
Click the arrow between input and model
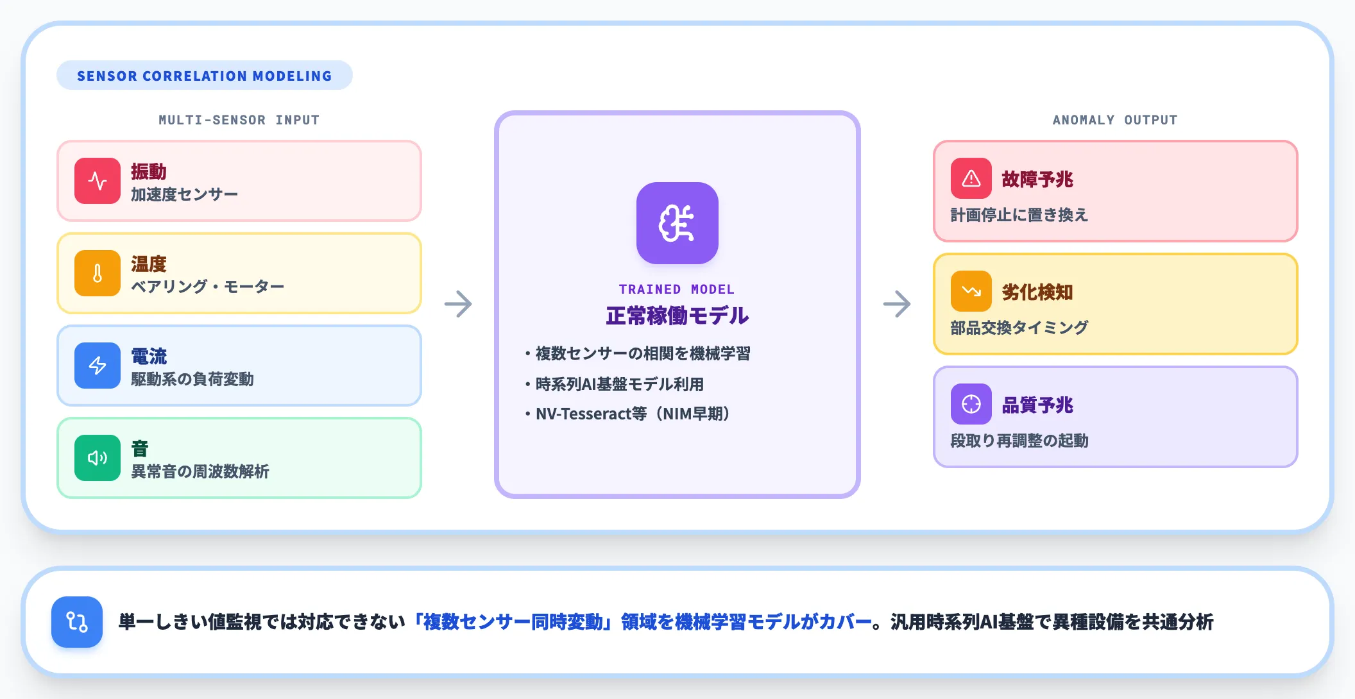pyautogui.click(x=458, y=304)
